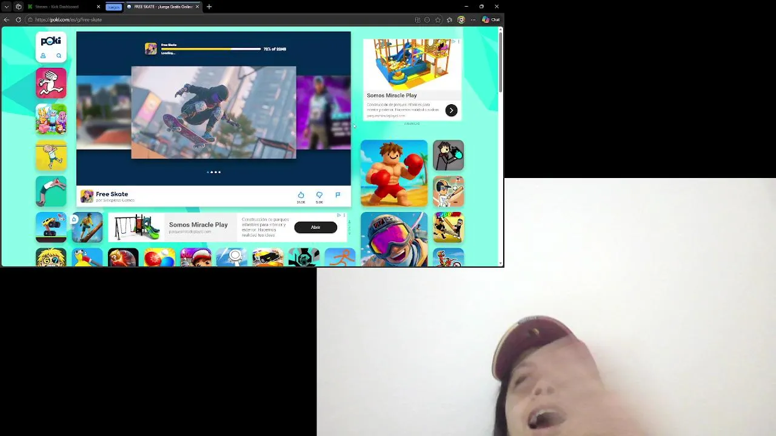Add page to favorites star icon
Viewport: 776px width, 436px height.
click(x=438, y=19)
